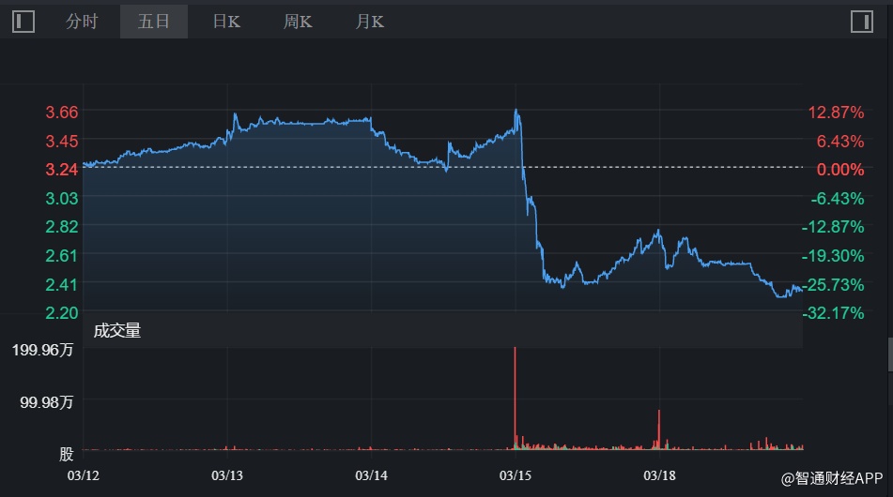Click the 03/15 date label
The width and height of the screenshot is (893, 497).
[x=516, y=475]
